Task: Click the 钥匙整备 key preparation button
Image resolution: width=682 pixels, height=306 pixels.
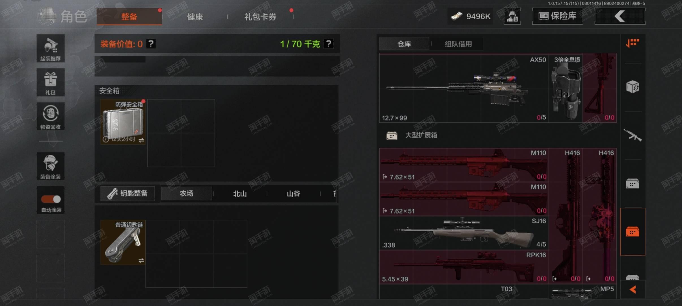Action: [x=128, y=193]
